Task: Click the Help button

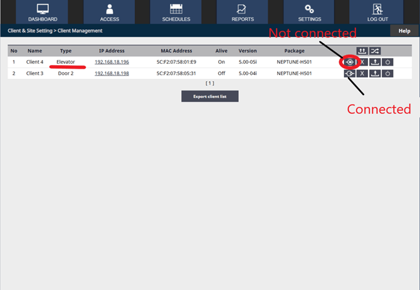Action: (404, 31)
